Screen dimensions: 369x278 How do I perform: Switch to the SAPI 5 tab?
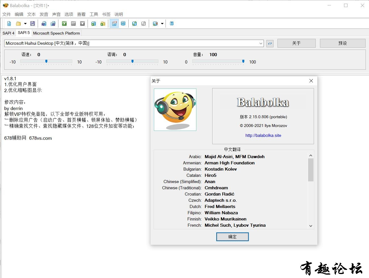pyautogui.click(x=24, y=33)
